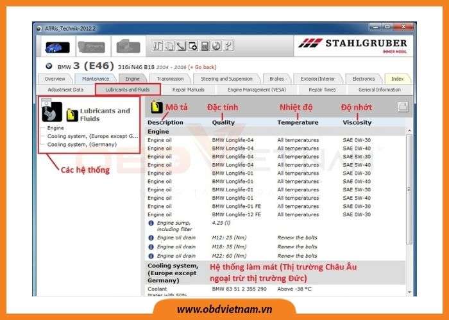Image resolution: width=449 pixels, height=320 pixels.
Task: Click the window-with-plus toolbar icon
Action: coord(192,46)
